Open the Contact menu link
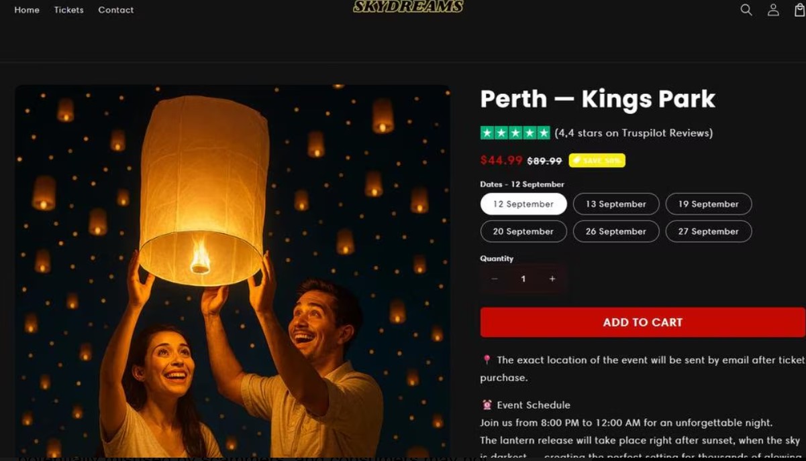Image resolution: width=806 pixels, height=461 pixels. click(116, 10)
